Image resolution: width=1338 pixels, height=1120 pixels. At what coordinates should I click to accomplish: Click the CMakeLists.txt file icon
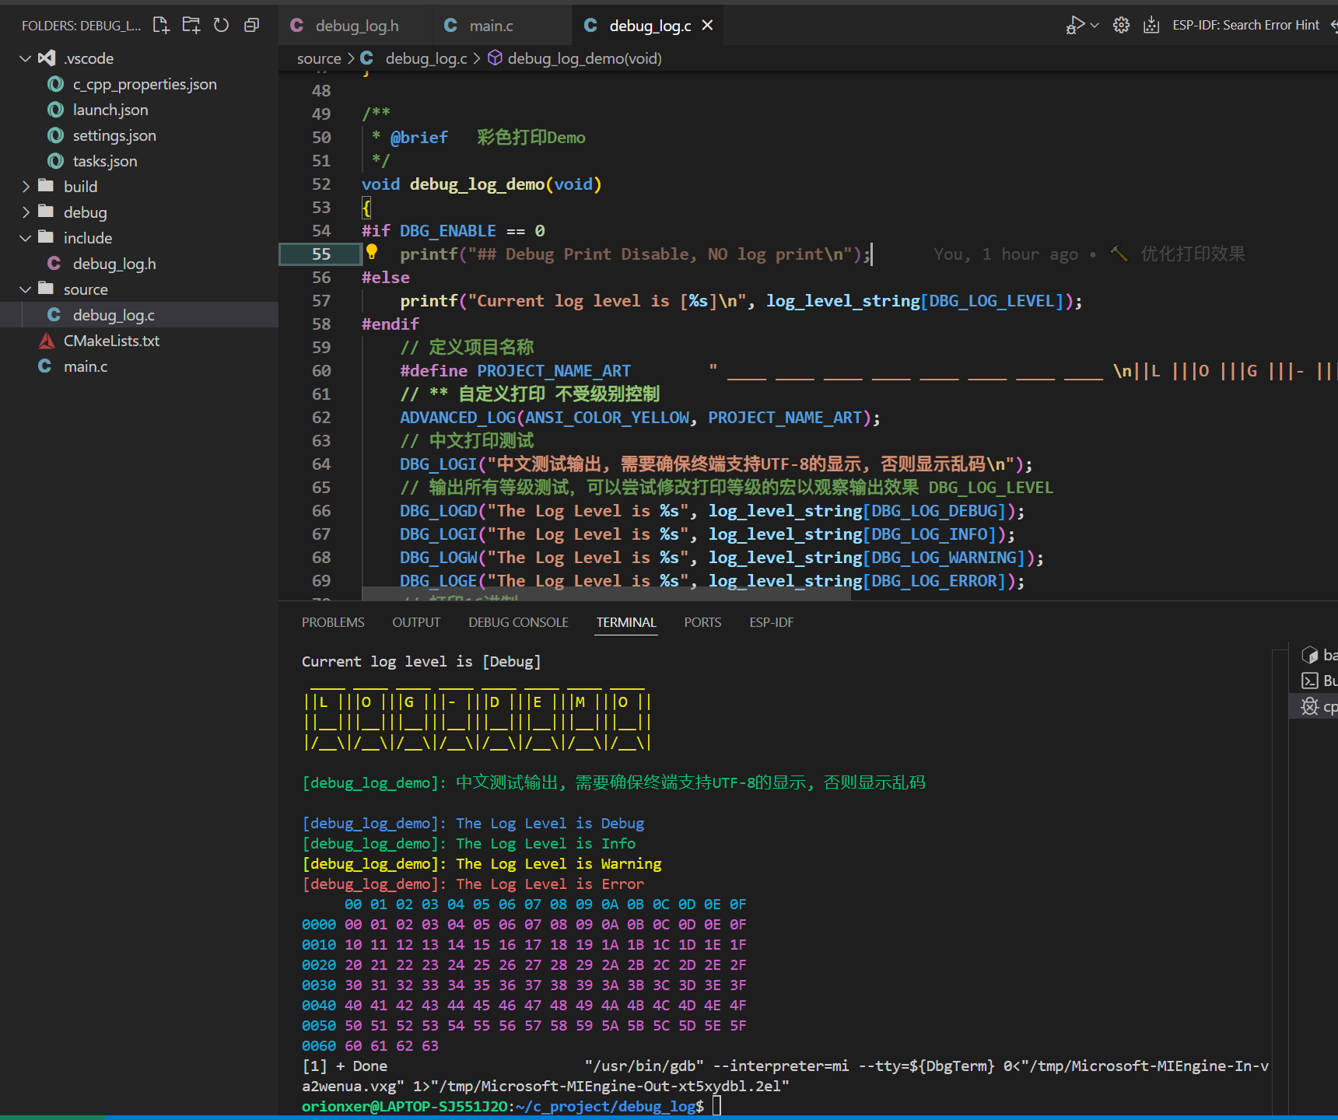click(x=47, y=341)
